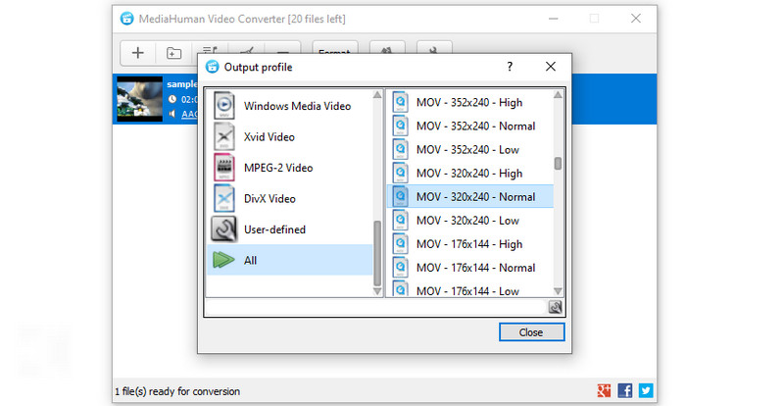Click the speaker audio icon on sample file

172,114
